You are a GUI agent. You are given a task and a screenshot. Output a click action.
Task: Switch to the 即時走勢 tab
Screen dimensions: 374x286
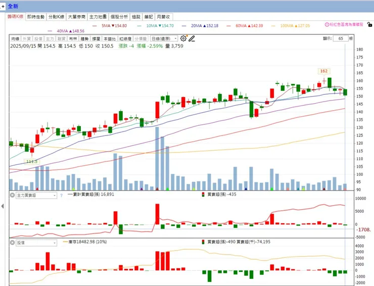point(36,17)
